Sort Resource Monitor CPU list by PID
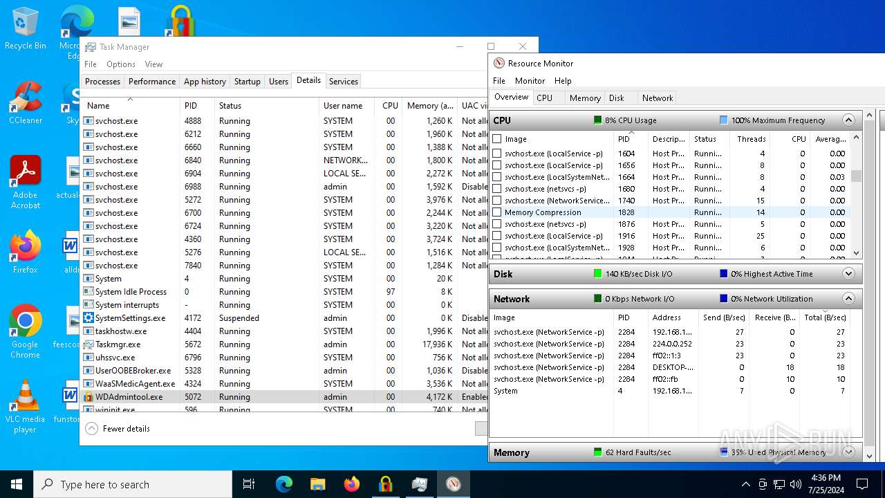 pyautogui.click(x=631, y=139)
